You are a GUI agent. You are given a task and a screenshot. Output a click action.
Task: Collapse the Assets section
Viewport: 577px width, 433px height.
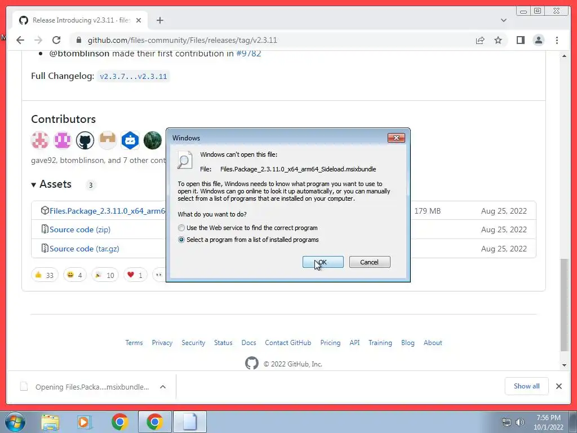point(51,184)
